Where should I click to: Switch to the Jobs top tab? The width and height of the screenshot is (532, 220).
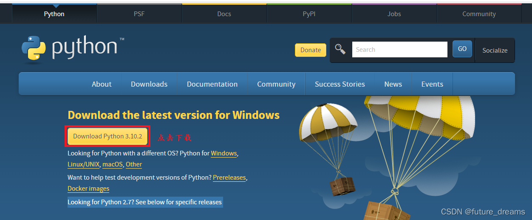(x=394, y=14)
